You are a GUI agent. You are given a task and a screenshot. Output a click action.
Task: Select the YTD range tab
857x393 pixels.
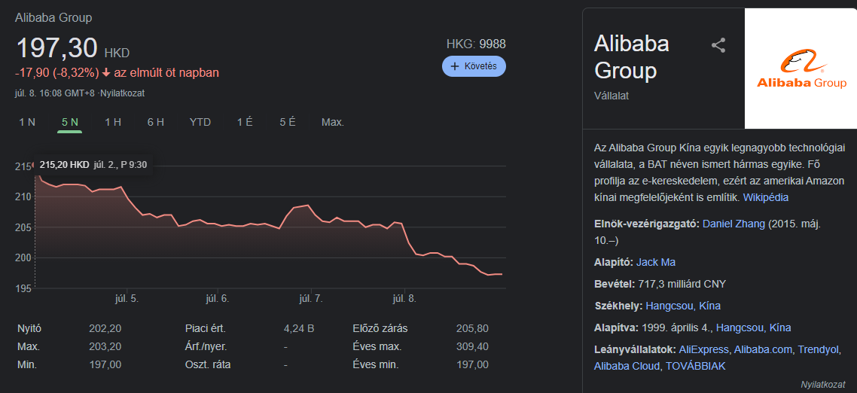tap(200, 123)
